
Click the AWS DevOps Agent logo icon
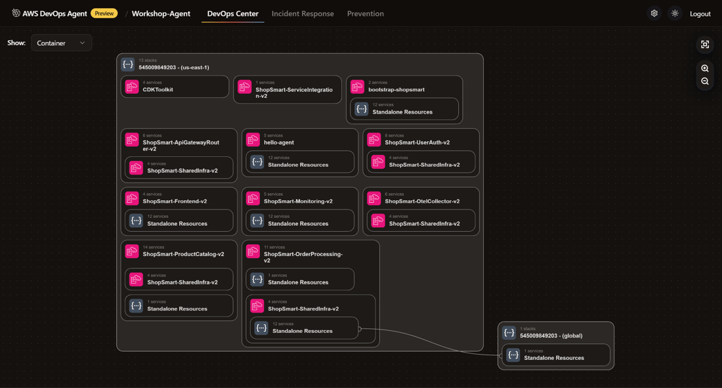[x=15, y=12]
